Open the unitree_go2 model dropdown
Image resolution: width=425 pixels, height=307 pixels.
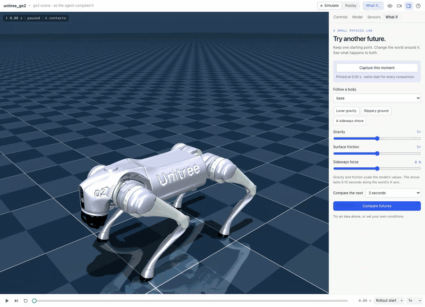[17, 6]
